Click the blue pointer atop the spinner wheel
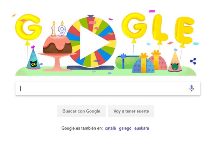Image resolution: width=212 pixels, height=141 pixels. point(90,16)
